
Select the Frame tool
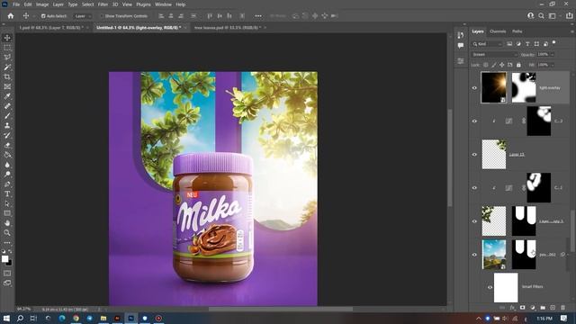coord(7,86)
